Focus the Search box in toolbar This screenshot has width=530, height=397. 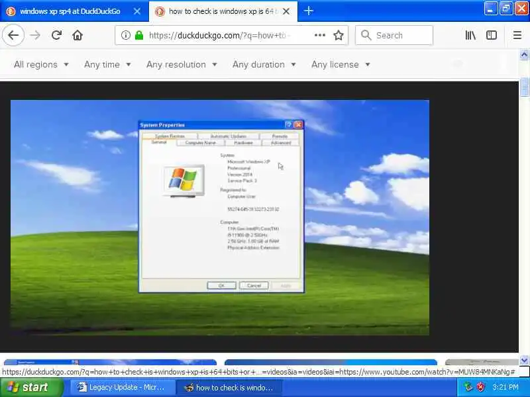[x=394, y=35]
